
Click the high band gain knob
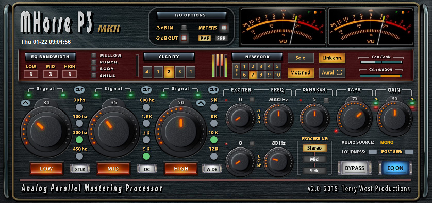point(181,131)
